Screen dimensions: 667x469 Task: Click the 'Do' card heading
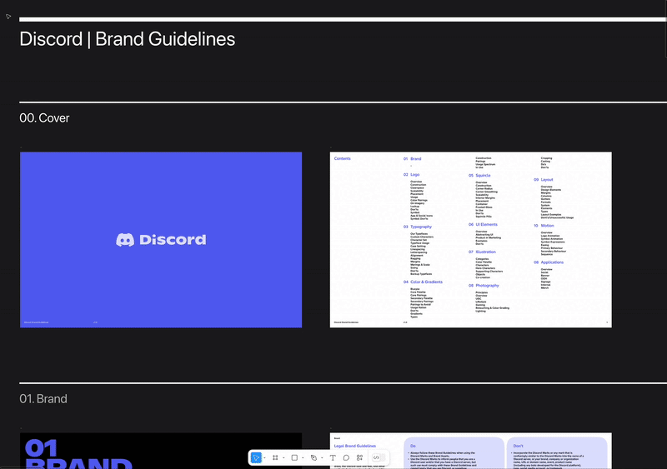[413, 446]
